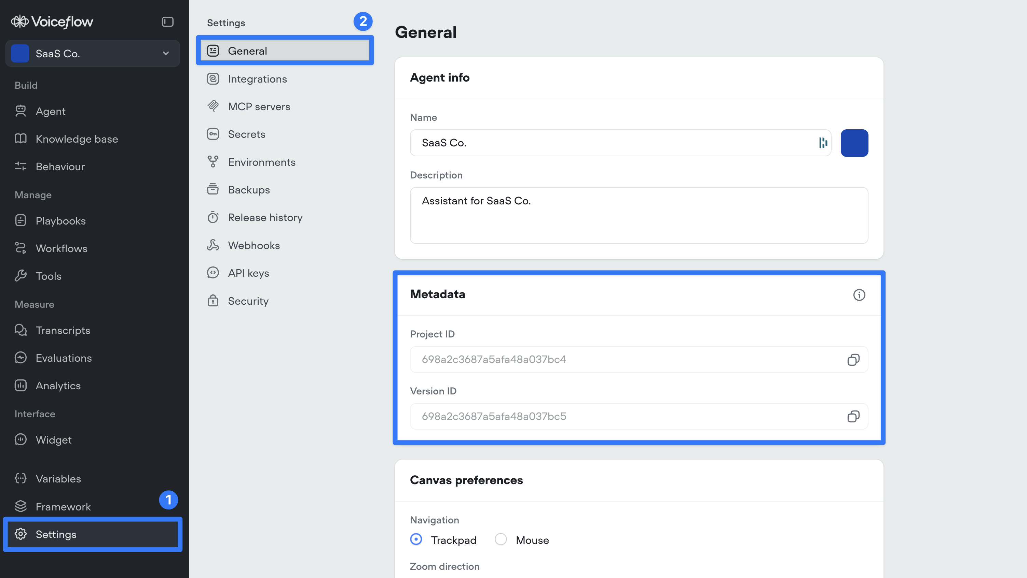Copy the Version ID value

click(x=853, y=416)
